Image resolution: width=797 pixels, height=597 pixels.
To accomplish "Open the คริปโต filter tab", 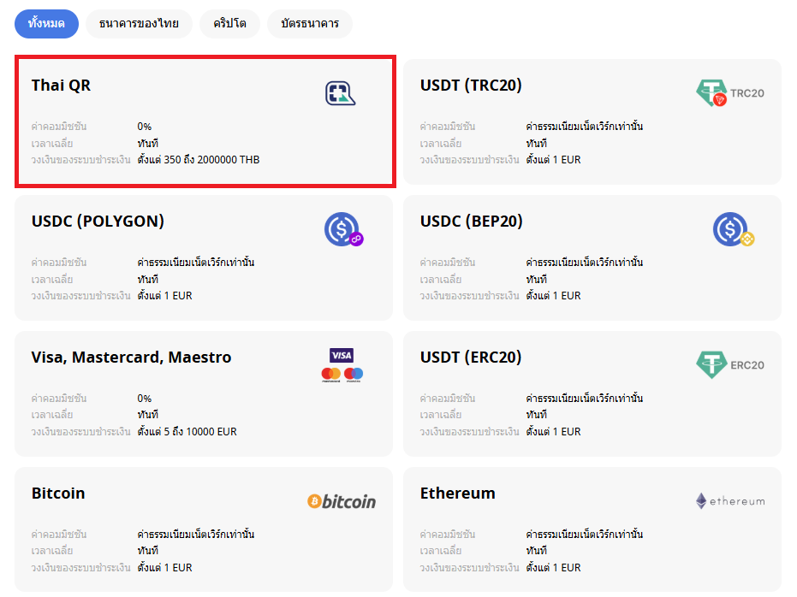I will click(229, 24).
